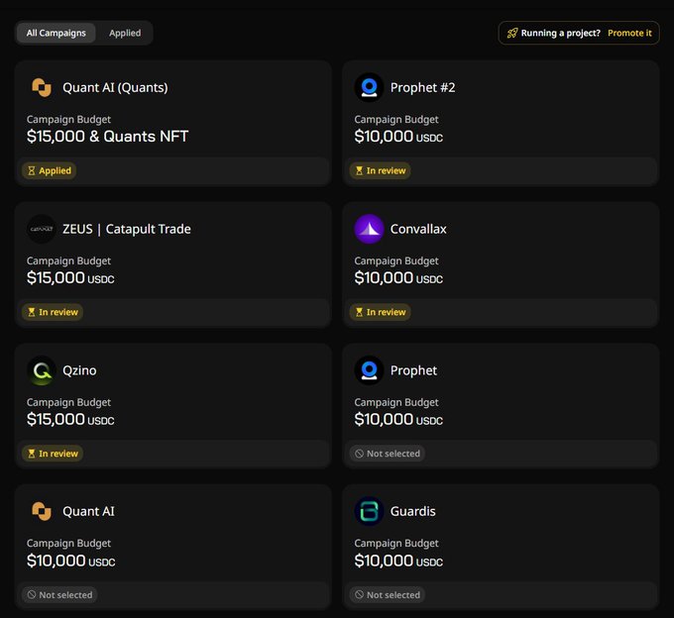Image resolution: width=674 pixels, height=618 pixels.
Task: Click the Prophet campaign logo icon
Action: click(x=369, y=370)
